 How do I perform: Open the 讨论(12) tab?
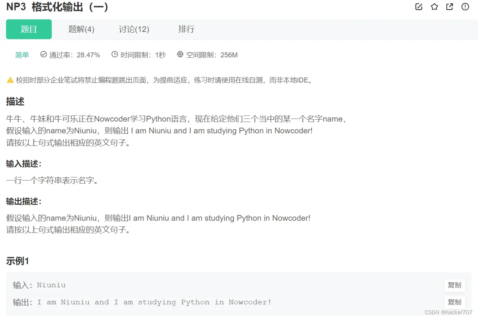134,29
